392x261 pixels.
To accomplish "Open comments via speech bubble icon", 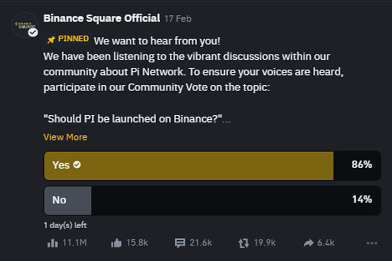I will pos(180,243).
